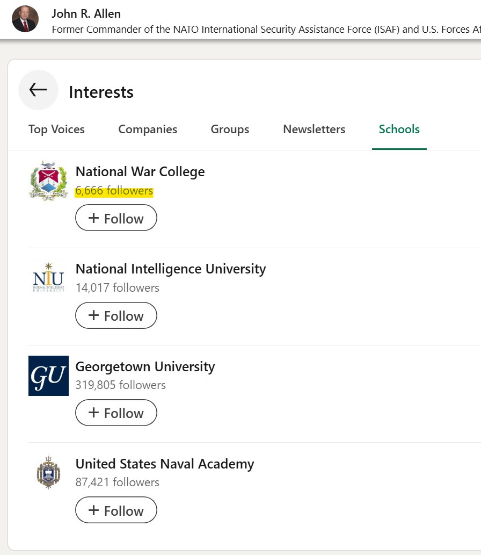Viewport: 481px width, 555px height.
Task: Open the National Intelligence University title link
Action: point(171,269)
